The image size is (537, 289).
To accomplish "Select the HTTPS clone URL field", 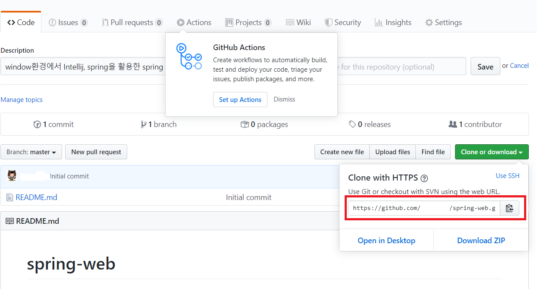I will tap(424, 208).
